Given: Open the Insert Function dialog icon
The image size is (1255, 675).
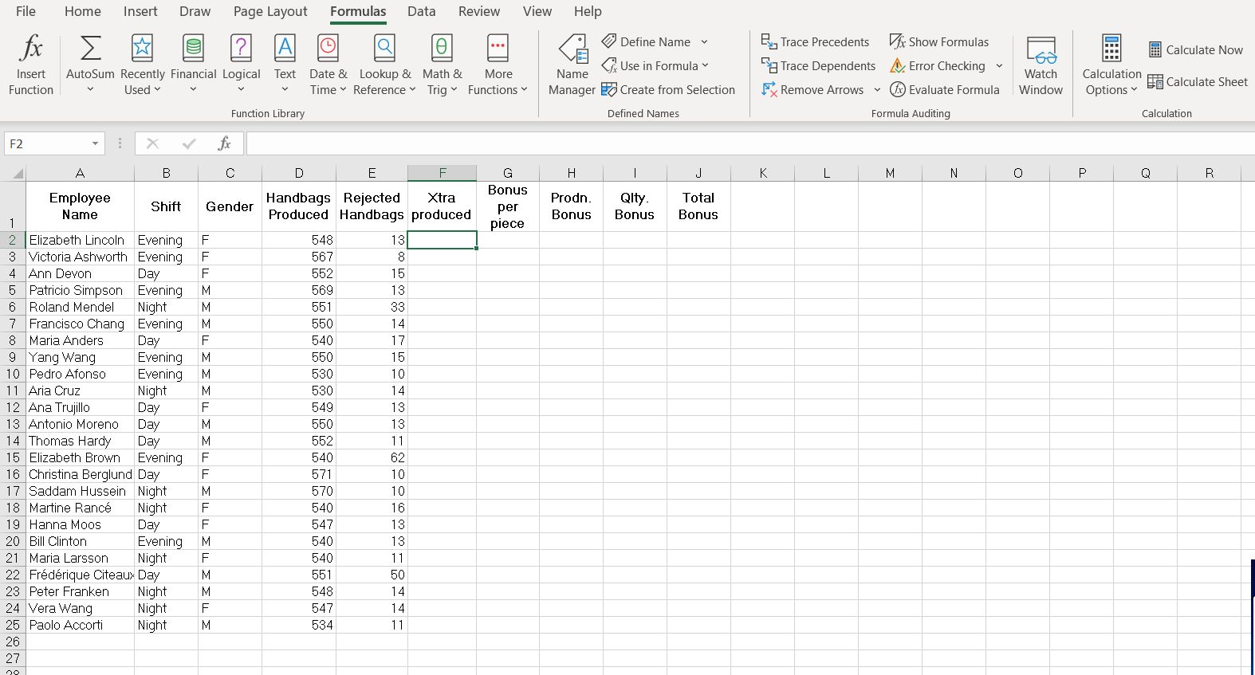Looking at the screenshot, I should click(31, 48).
